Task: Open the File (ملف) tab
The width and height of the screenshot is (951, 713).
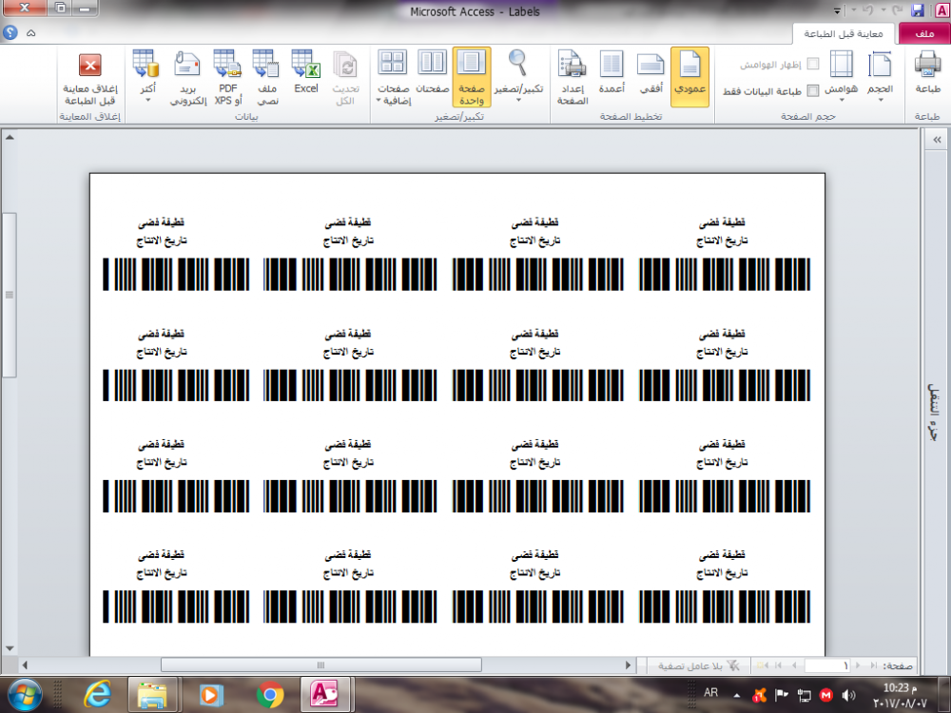Action: (x=924, y=33)
